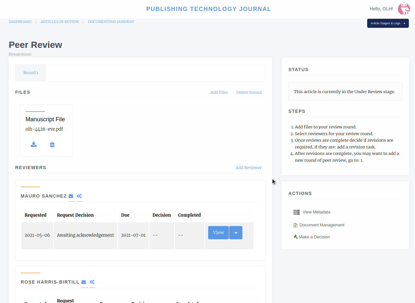Open settings cogs for Rose Harris-Birtill
415x303 pixels.
[92, 282]
